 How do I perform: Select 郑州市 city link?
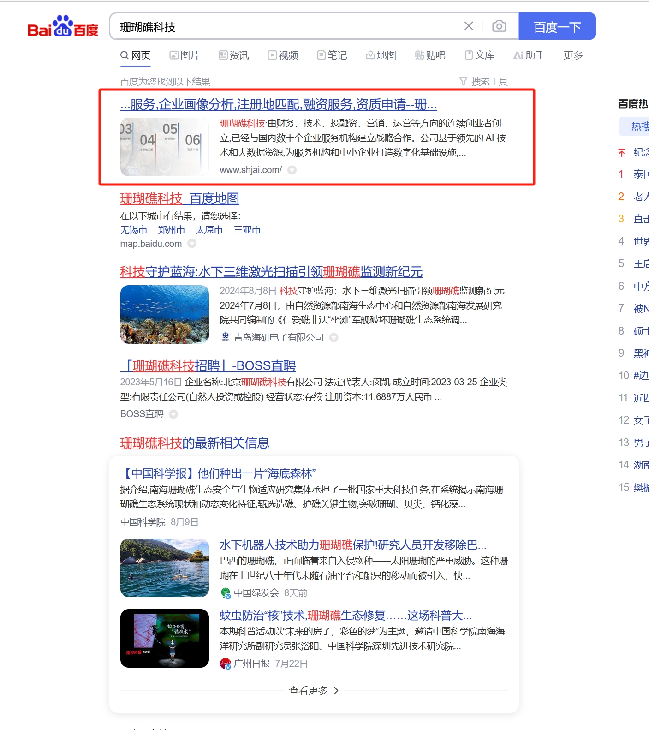(x=172, y=230)
